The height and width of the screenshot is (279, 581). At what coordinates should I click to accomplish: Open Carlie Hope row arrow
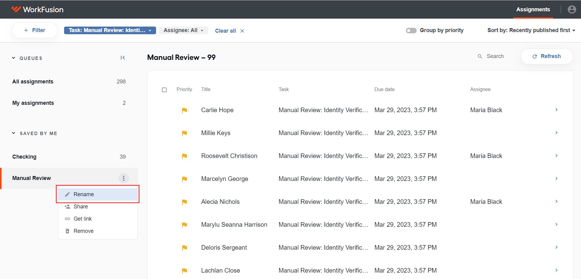pyautogui.click(x=556, y=110)
